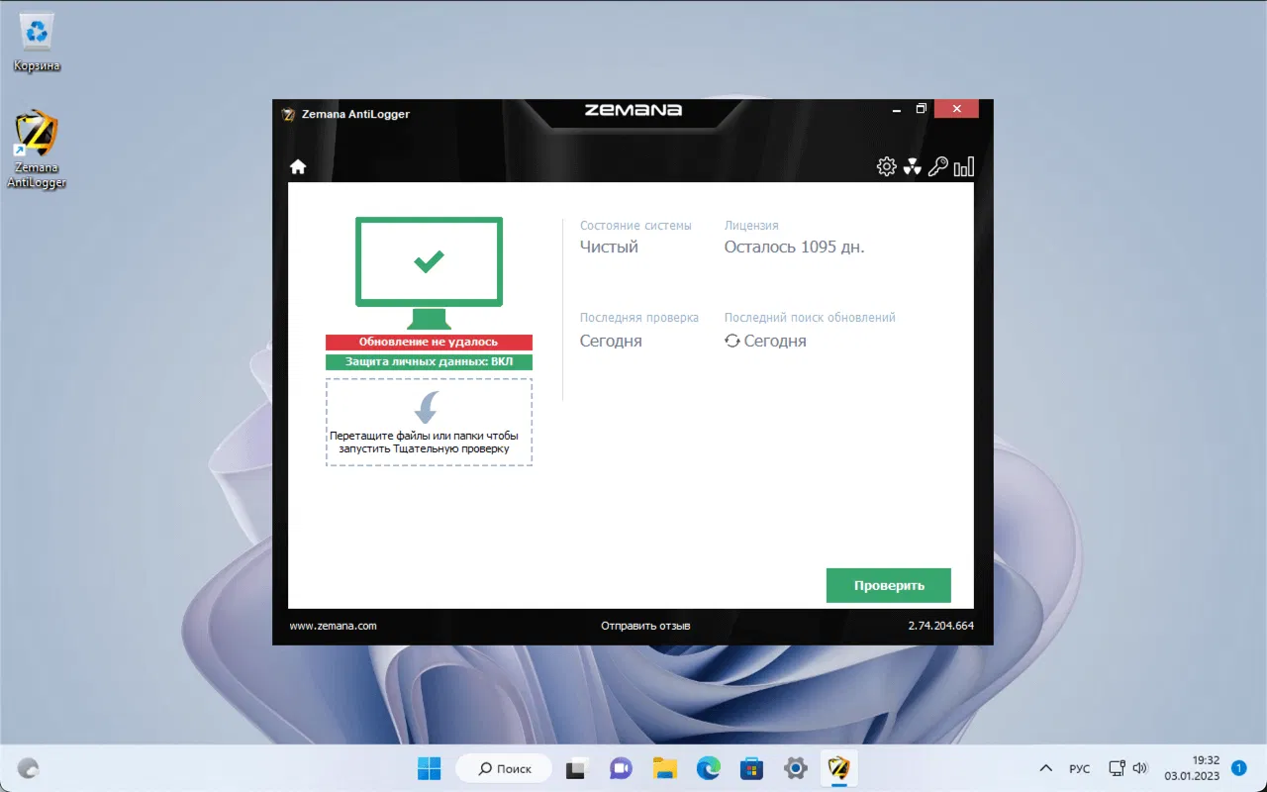Open the license key icon
The height and width of the screenshot is (792, 1267).
coord(938,166)
